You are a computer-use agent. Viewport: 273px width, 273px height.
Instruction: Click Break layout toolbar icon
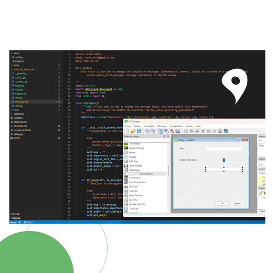220,131
